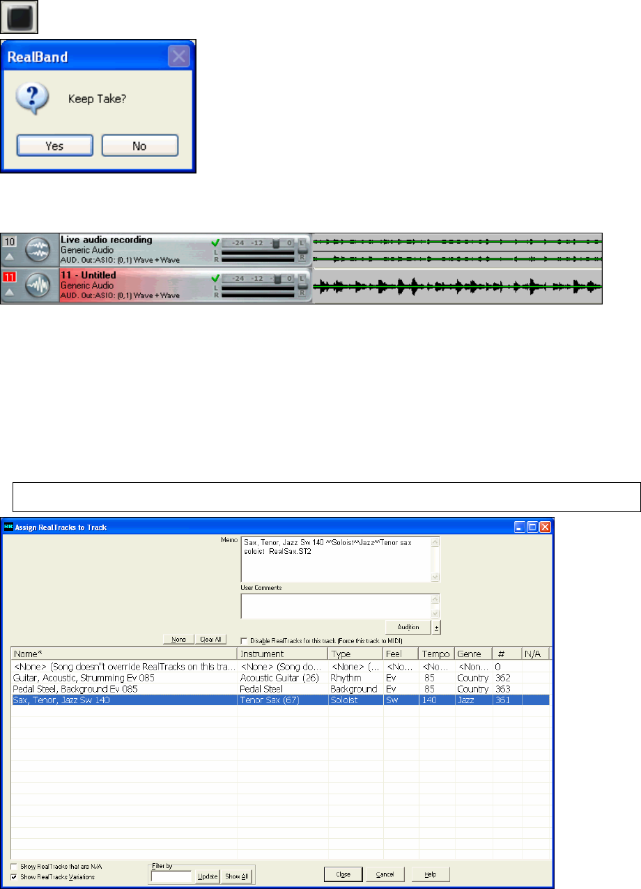
Task: Select red track number 11 box
Action: [8, 277]
